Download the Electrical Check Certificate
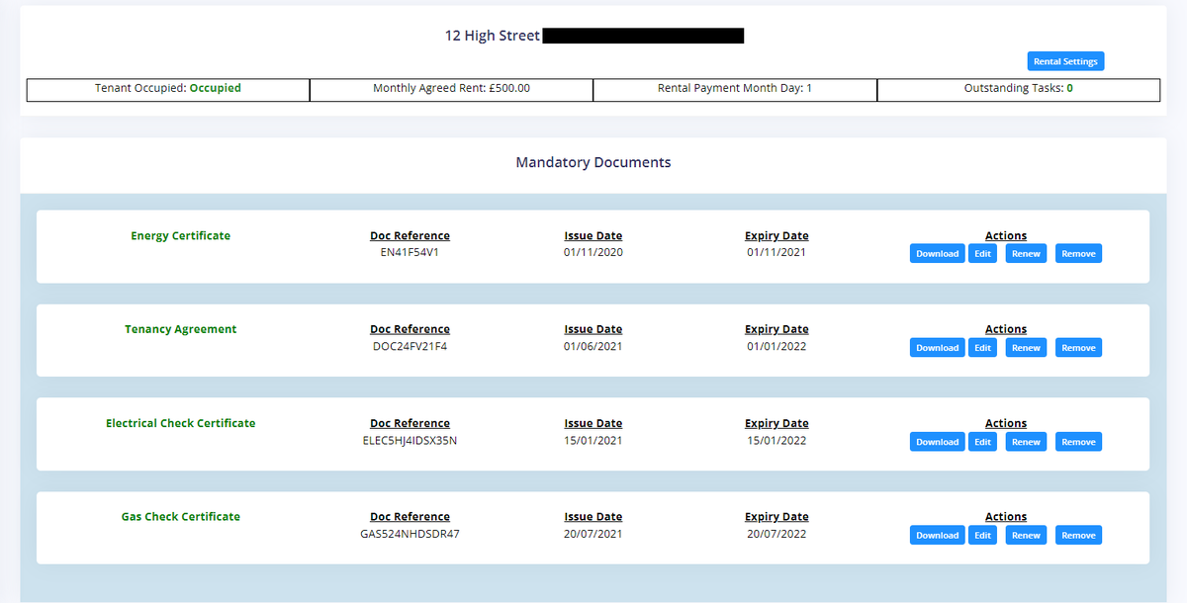This screenshot has height=603, width=1187. (937, 442)
